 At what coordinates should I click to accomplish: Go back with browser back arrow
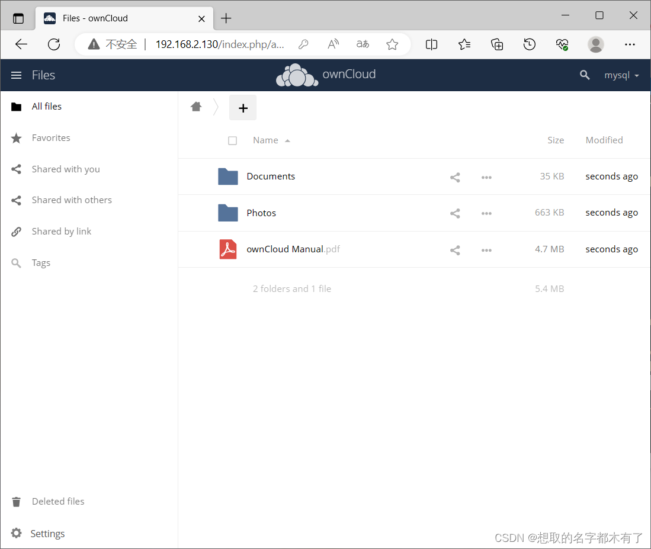click(21, 44)
